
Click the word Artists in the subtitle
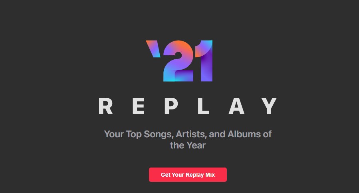(190, 134)
